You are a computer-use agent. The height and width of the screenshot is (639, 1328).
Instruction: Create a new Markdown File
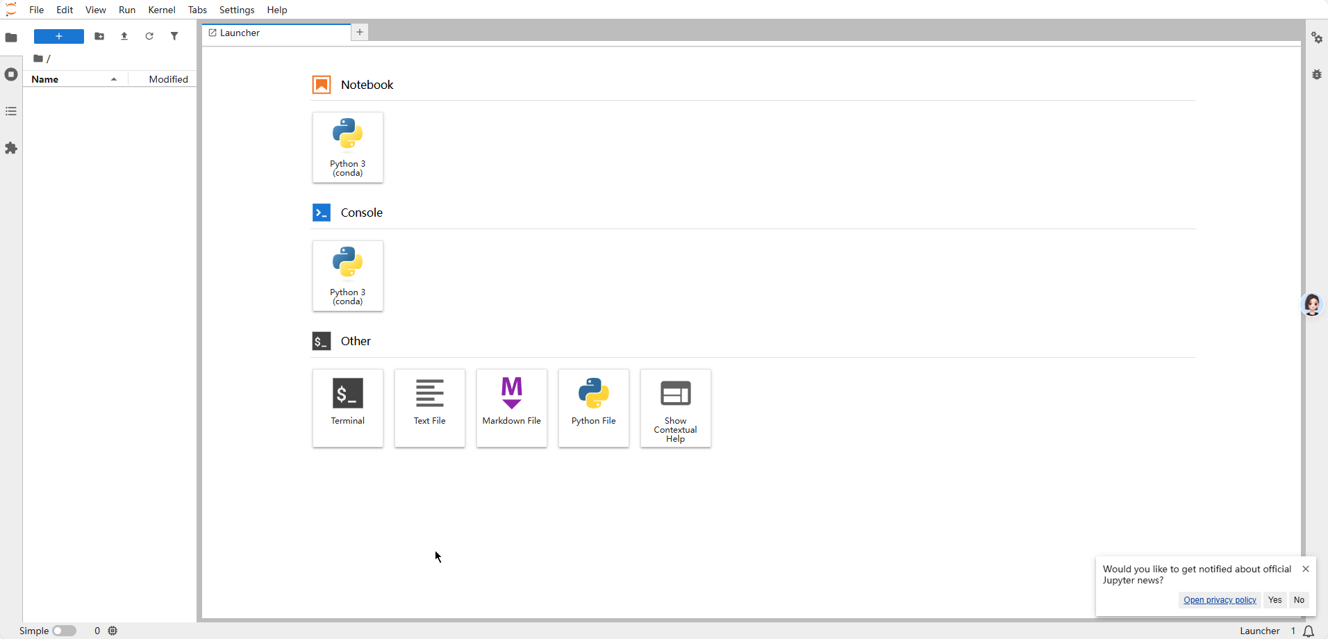tap(511, 408)
